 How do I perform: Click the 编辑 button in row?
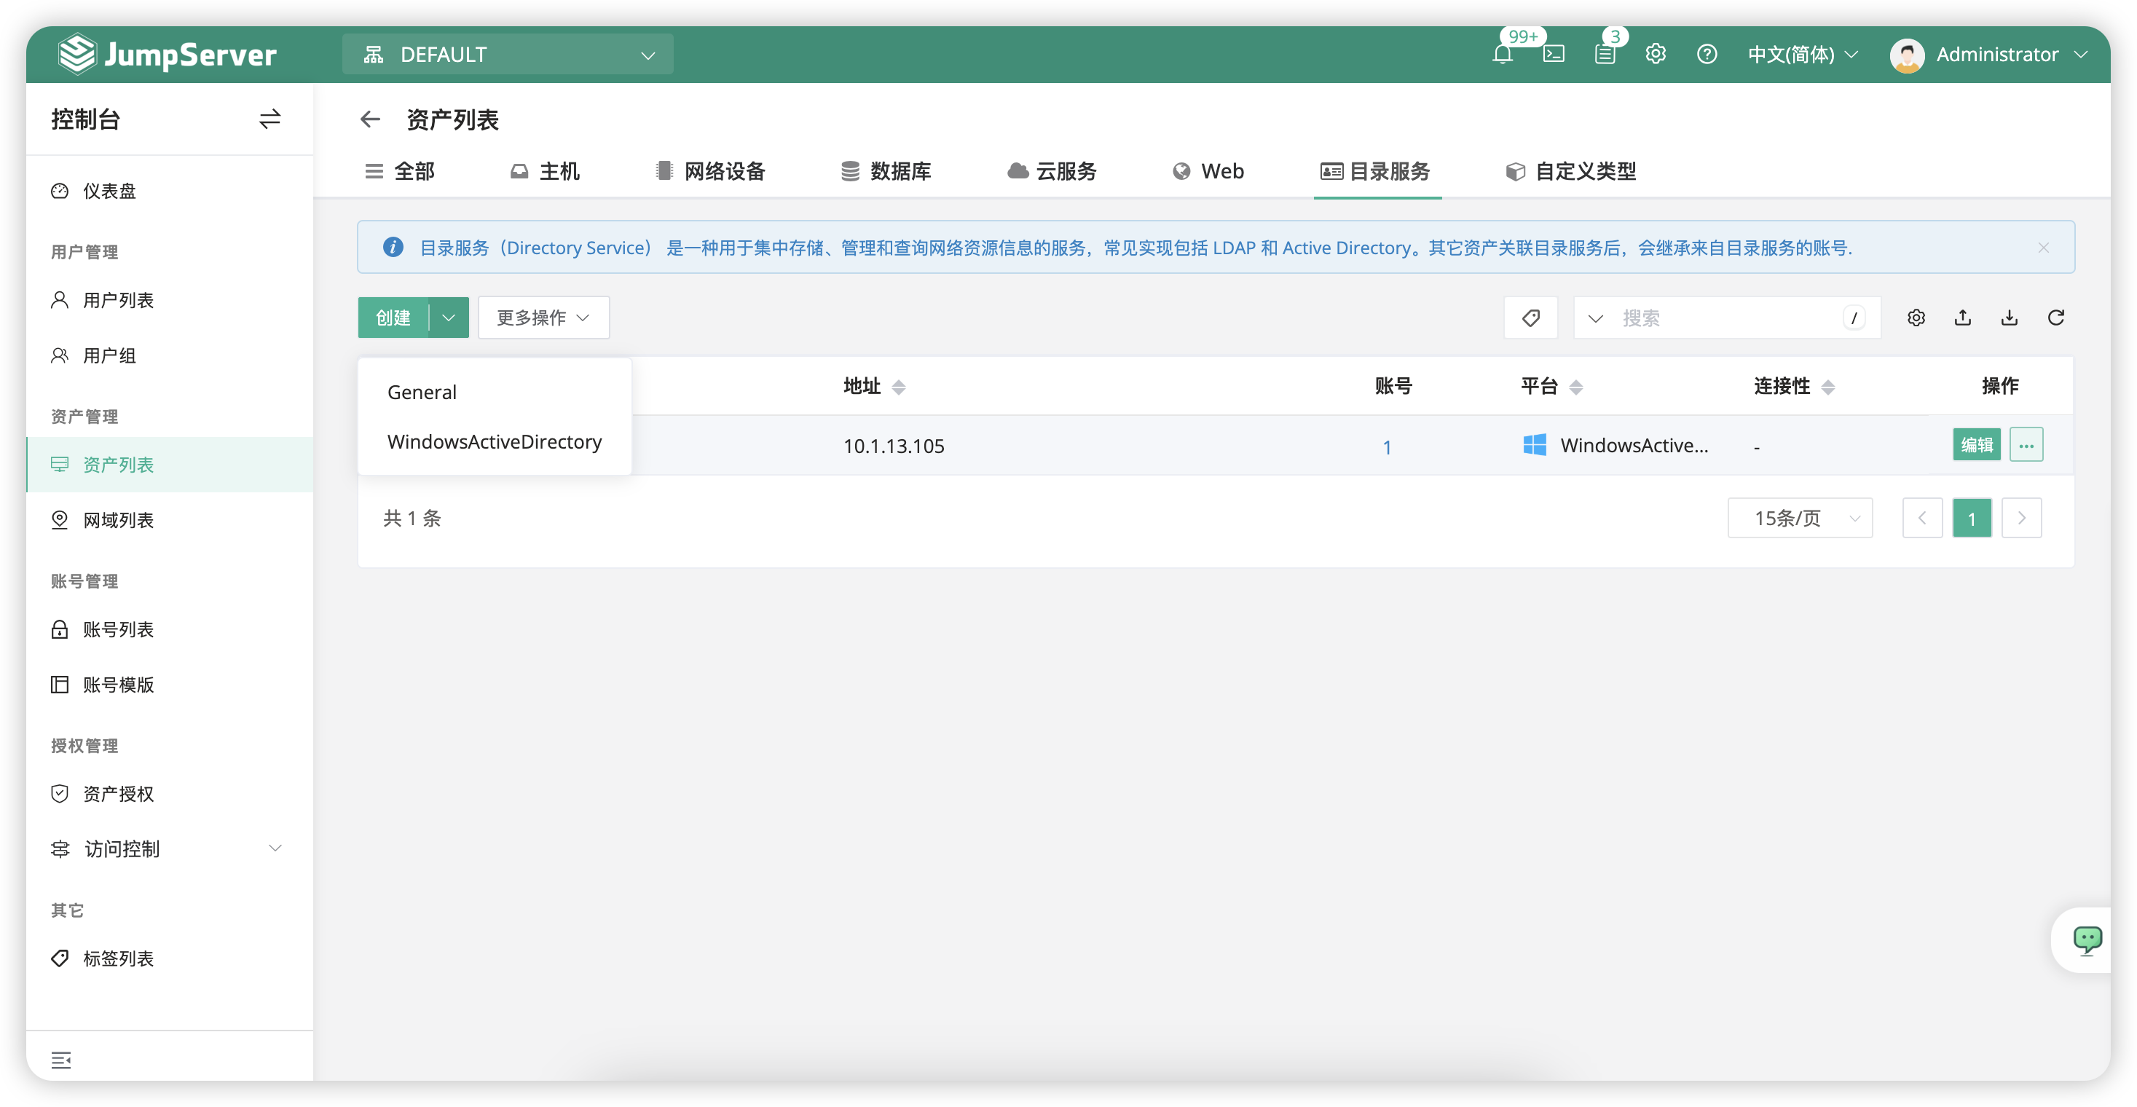point(1976,445)
